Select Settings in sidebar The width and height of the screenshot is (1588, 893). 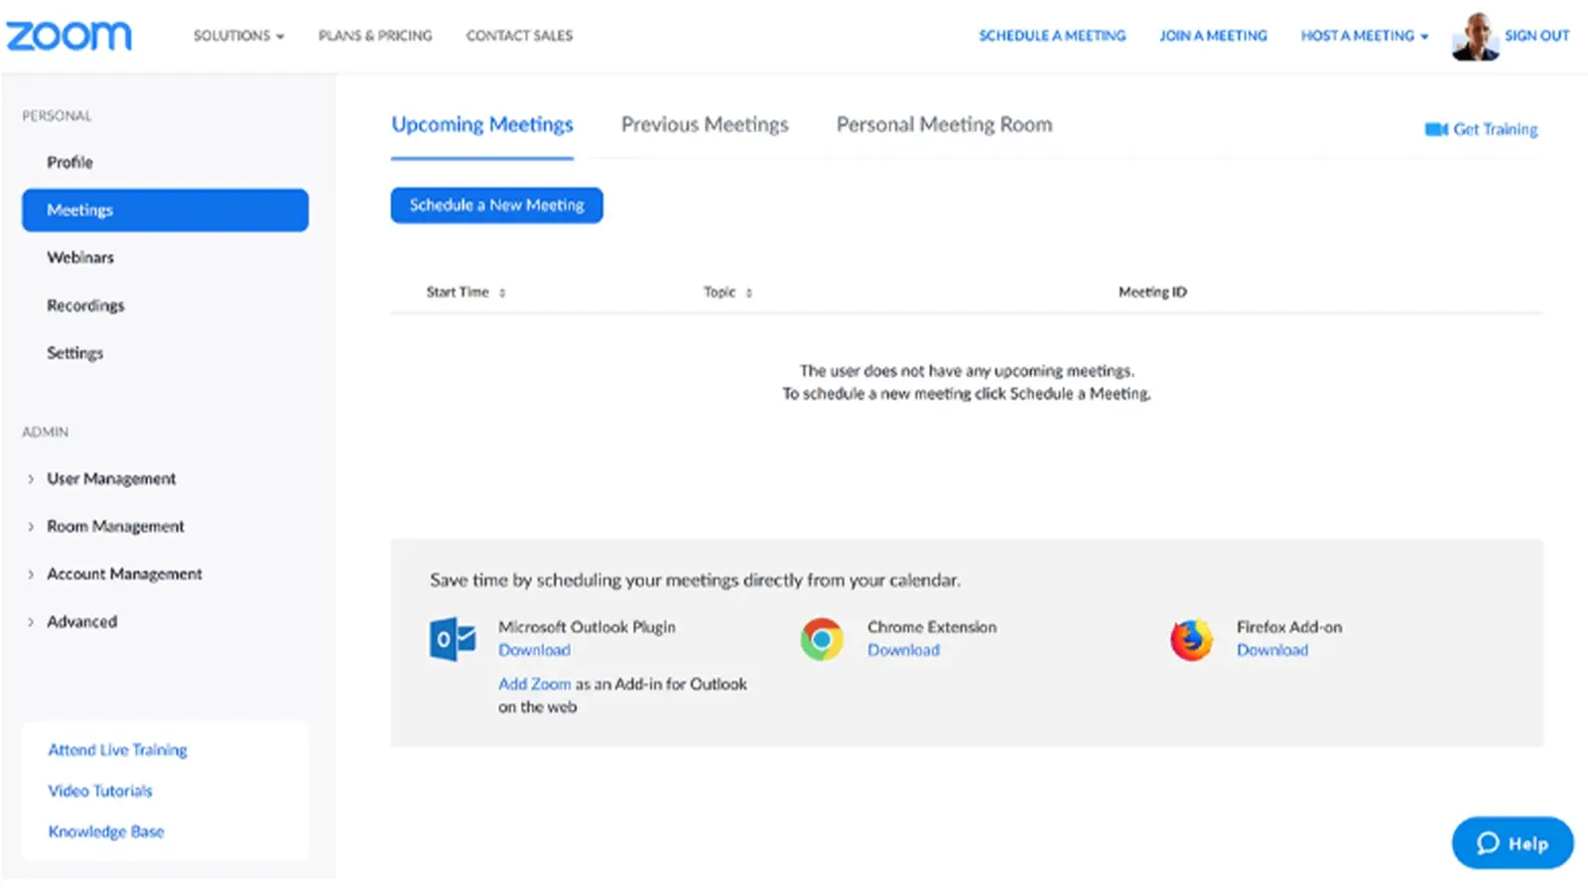[x=74, y=352]
